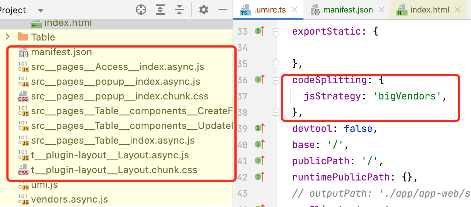Select src__pages__Table__index.async.js file
The height and width of the screenshot is (207, 471).
coord(113,140)
